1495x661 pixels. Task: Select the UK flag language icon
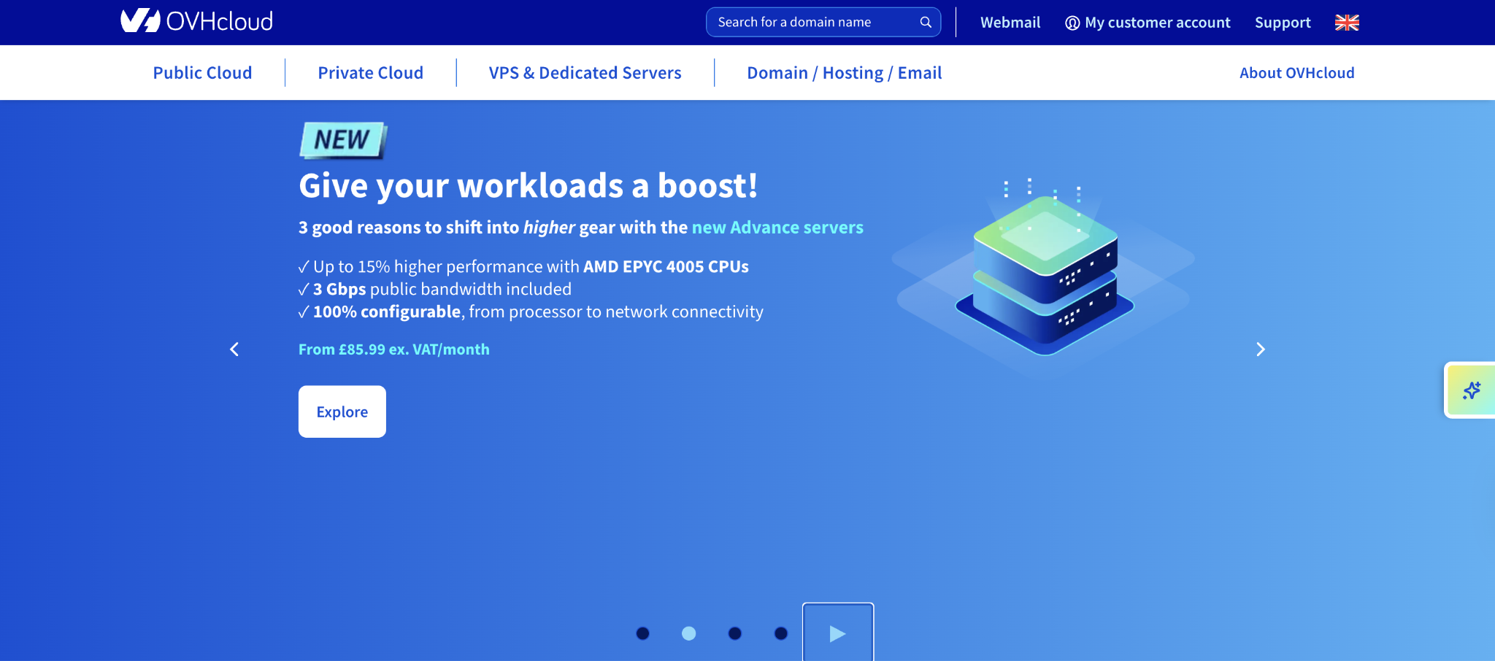pos(1346,22)
